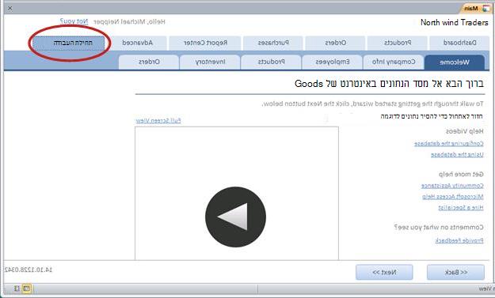Click the Hello, Michael Neipper greeting text

129,21
